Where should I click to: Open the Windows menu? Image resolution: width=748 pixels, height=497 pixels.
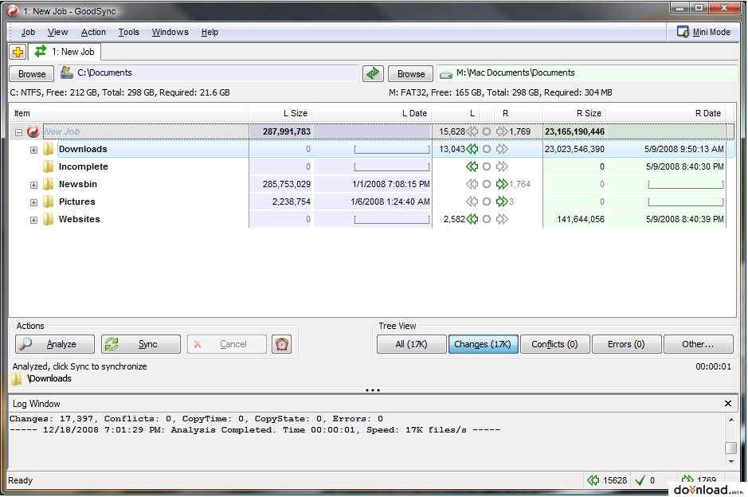point(170,32)
